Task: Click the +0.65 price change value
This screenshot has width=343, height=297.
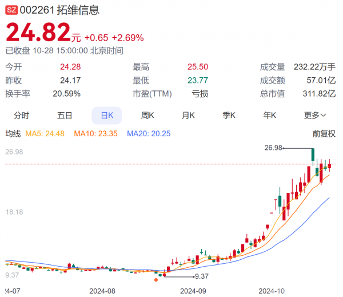Action: (96, 38)
